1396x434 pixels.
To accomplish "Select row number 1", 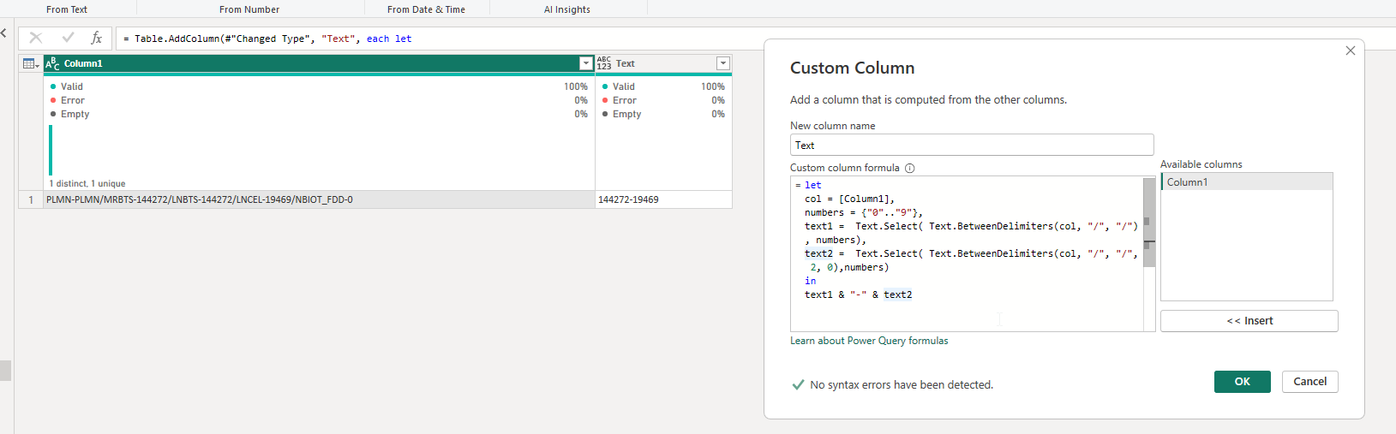I will (x=31, y=199).
